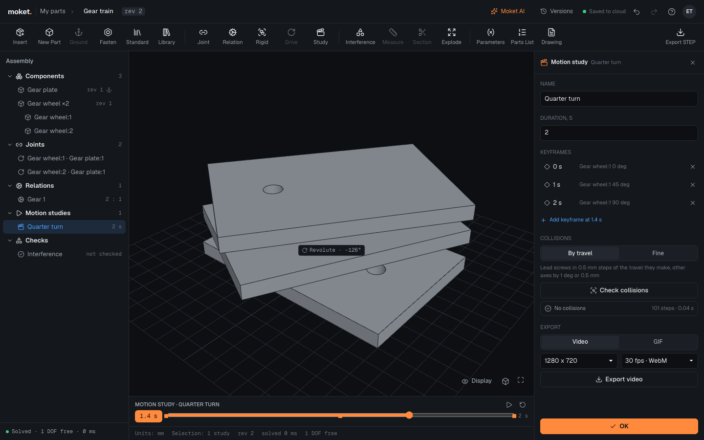Activate Explode view

[x=452, y=37]
